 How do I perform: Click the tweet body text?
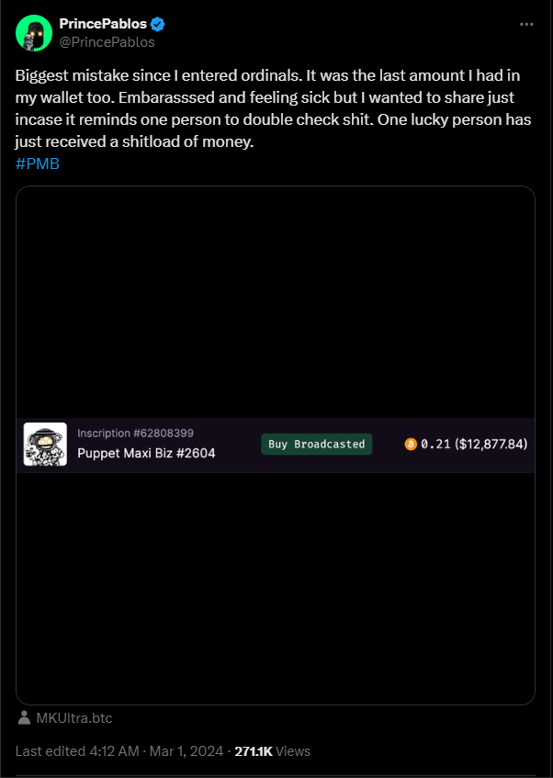coord(274,109)
